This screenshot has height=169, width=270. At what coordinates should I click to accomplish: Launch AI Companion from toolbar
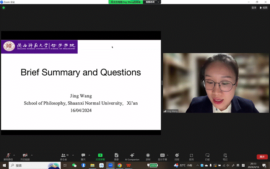(x=132, y=156)
